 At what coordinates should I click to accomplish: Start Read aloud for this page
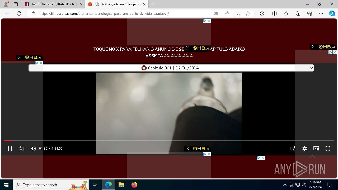pyautogui.click(x=227, y=13)
